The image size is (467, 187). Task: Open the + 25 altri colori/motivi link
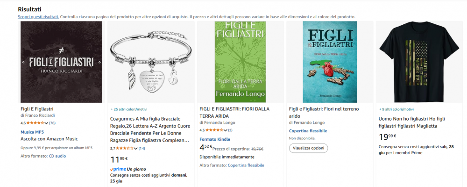pyautogui.click(x=129, y=109)
